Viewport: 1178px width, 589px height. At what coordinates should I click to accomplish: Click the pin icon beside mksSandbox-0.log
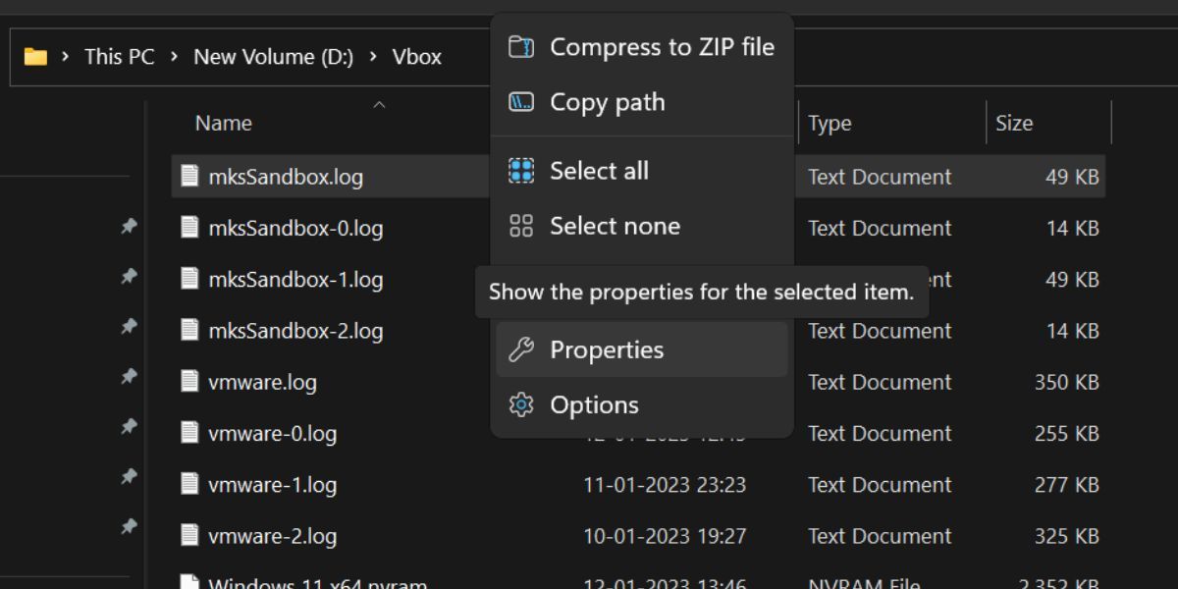click(129, 227)
